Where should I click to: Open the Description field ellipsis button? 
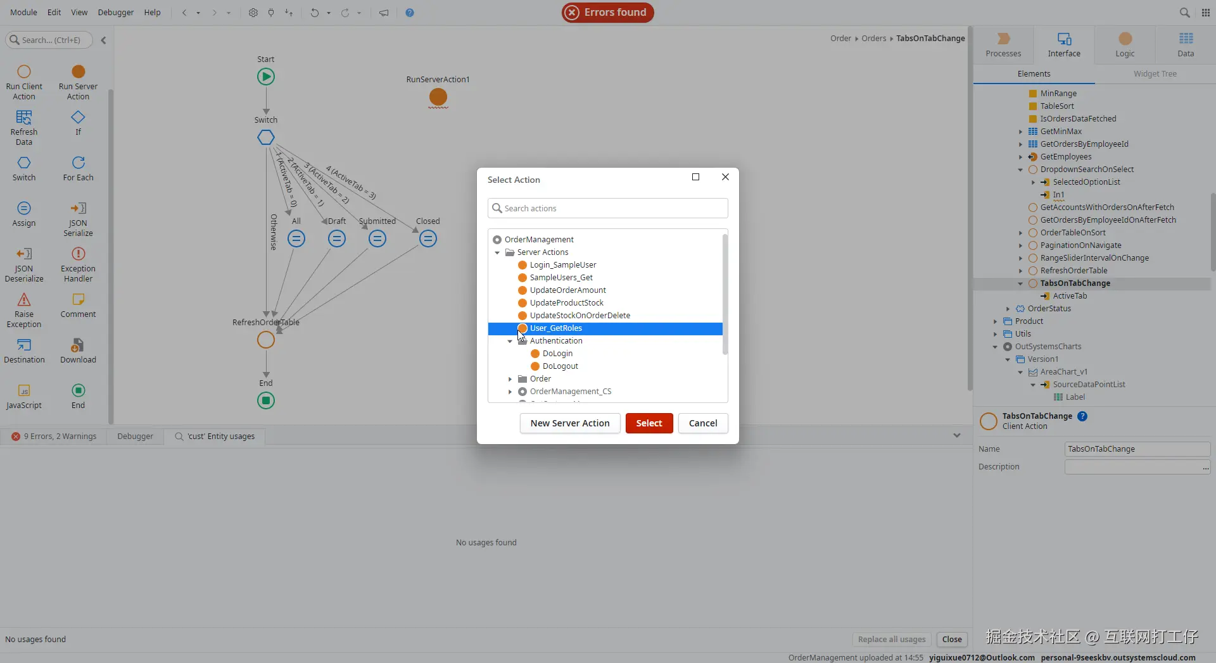[1205, 468]
